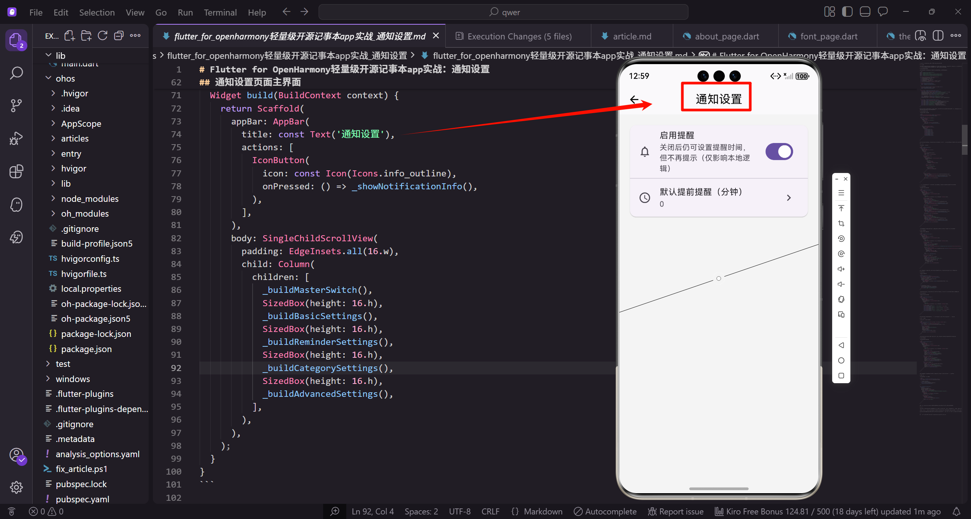Open Markdown preview to the side
Viewport: 971px width, 519px height.
(x=921, y=36)
